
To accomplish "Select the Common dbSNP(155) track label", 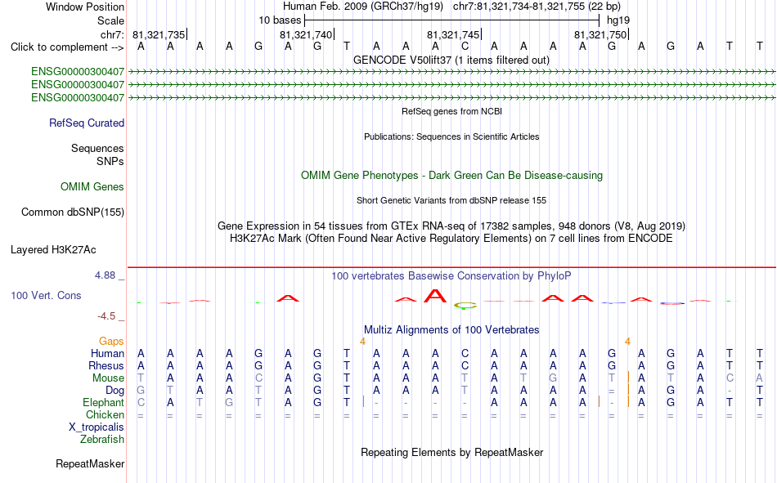I will [x=72, y=212].
